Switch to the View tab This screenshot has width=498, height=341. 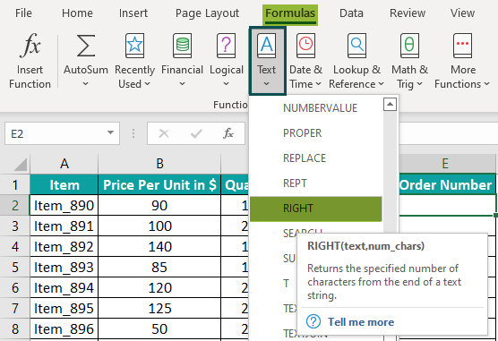click(462, 13)
